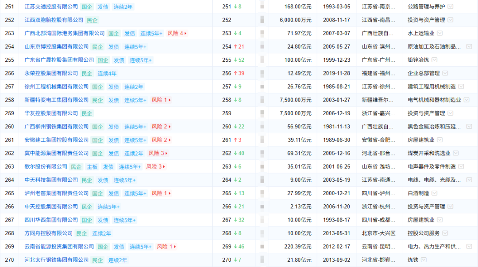This screenshot has width=478, height=267.
Task: Expand 风险 2 tag for 安徽建工集团控股
Action: pyautogui.click(x=161, y=140)
